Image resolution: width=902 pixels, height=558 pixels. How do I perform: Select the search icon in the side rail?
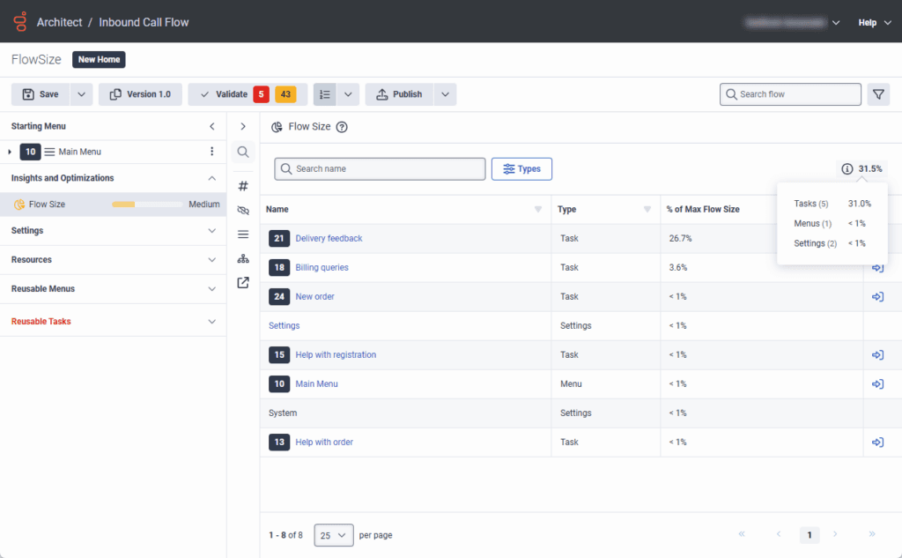click(x=243, y=152)
